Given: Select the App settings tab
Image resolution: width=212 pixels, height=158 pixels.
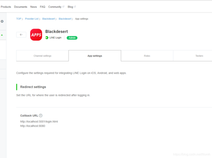Looking at the screenshot, I should pyautogui.click(x=95, y=56).
